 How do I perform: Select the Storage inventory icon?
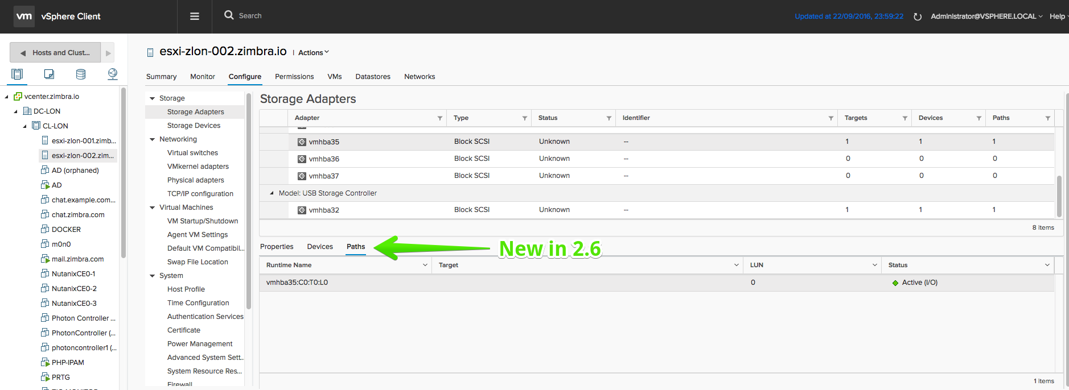pos(81,74)
